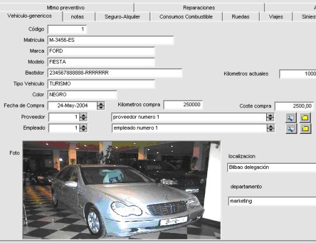The image size is (316, 243).
Task: Expand the 'proveedor numero 1' dropdown
Action: click(x=270, y=117)
